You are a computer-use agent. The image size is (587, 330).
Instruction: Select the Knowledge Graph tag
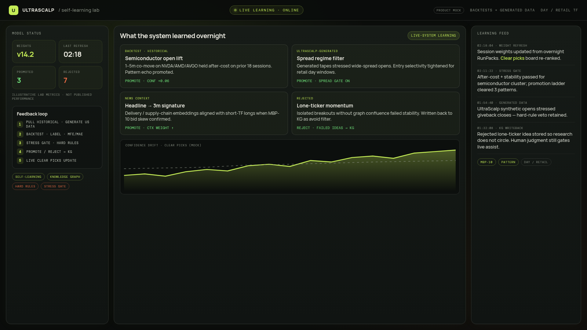[65, 177]
